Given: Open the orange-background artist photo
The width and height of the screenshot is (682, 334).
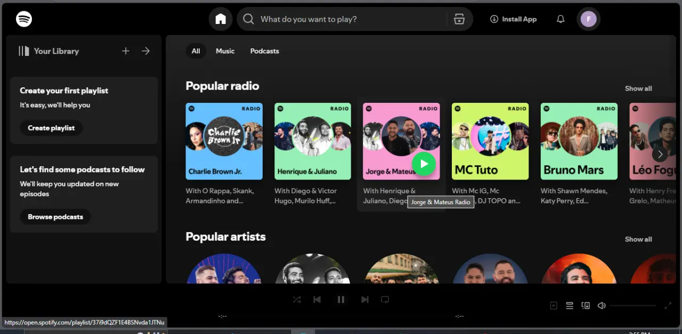Looking at the screenshot, I should pos(579,269).
